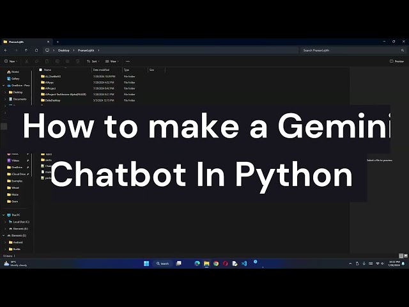409x307 pixels.
Task: Click the Cut icon in the toolbar
Action: coord(26,61)
